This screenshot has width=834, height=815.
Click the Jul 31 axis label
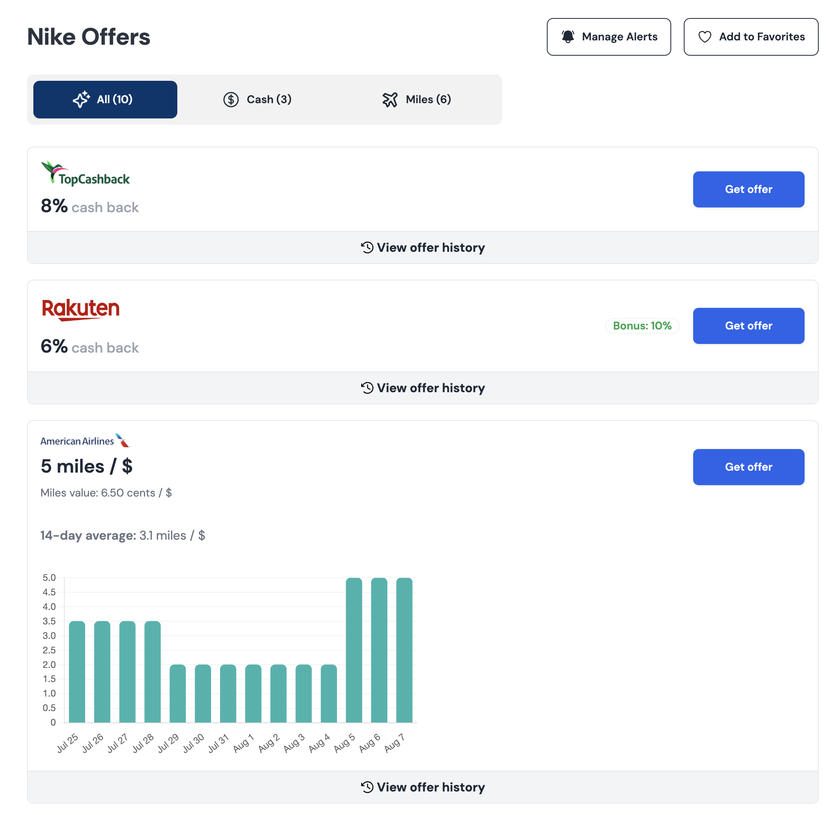coord(219,743)
